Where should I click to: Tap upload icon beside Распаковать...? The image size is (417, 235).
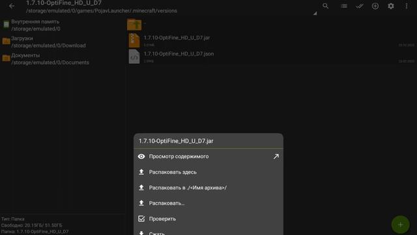[x=141, y=203]
